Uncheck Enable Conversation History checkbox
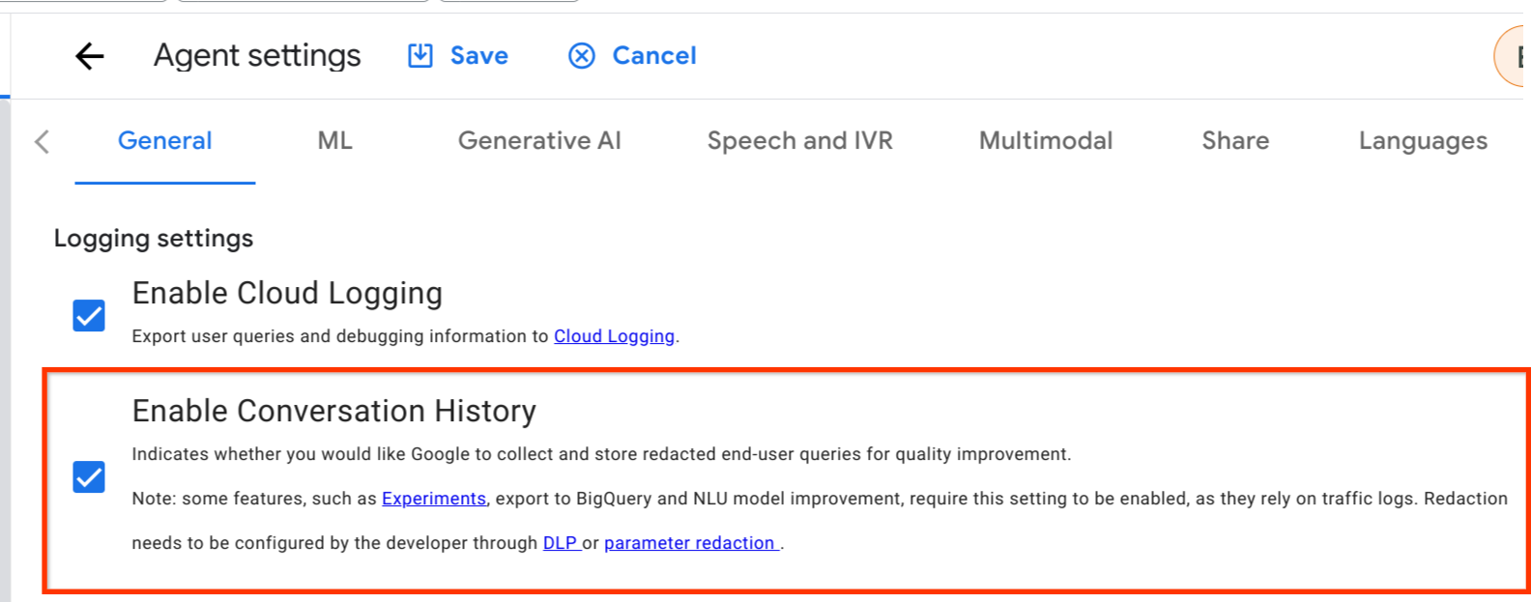The height and width of the screenshot is (602, 1531). 89,476
